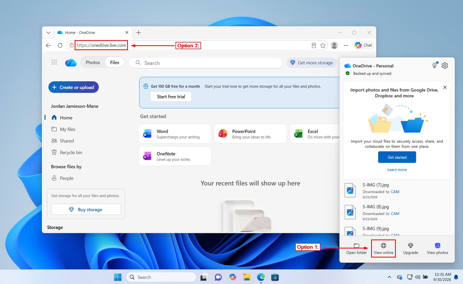Click View online in OneDrive flyout
The height and width of the screenshot is (284, 463).
pos(383,249)
